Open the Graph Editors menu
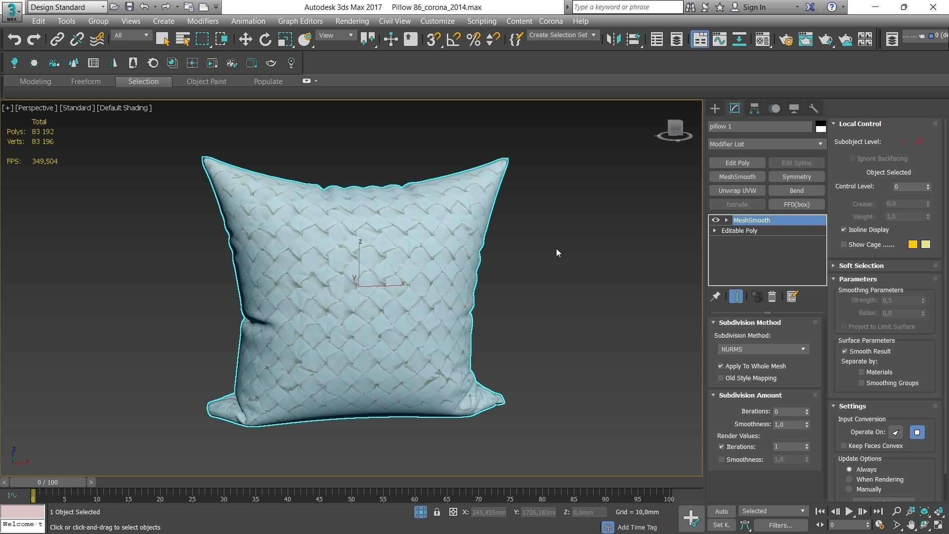The height and width of the screenshot is (534, 949). (x=300, y=21)
